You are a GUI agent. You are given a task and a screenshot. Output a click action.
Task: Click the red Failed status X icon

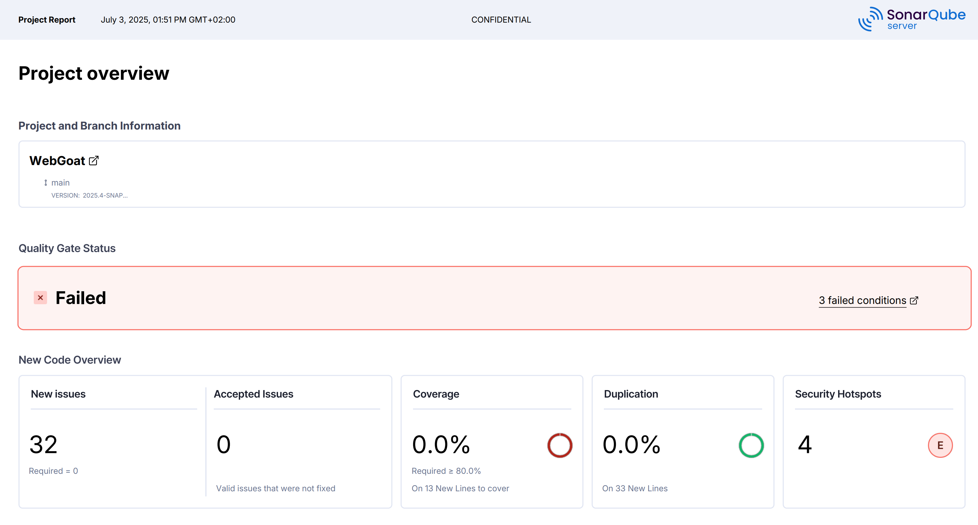[40, 298]
